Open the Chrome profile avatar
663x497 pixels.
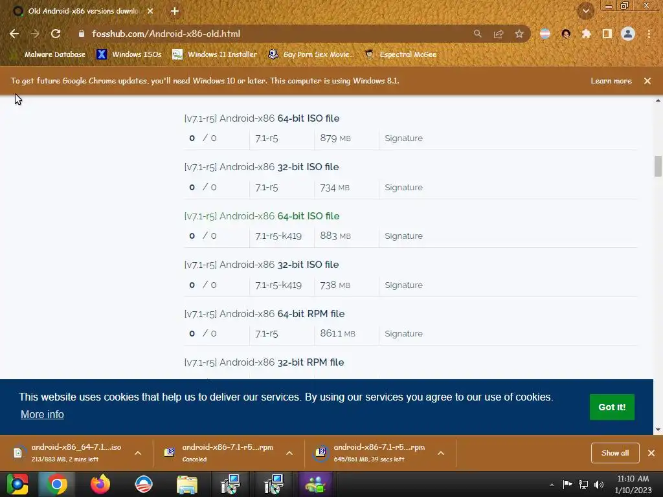628,34
